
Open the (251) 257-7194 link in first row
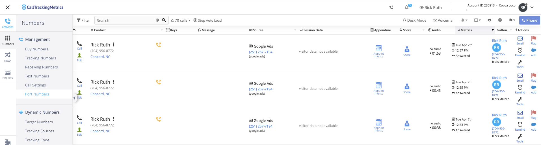coord(260,52)
